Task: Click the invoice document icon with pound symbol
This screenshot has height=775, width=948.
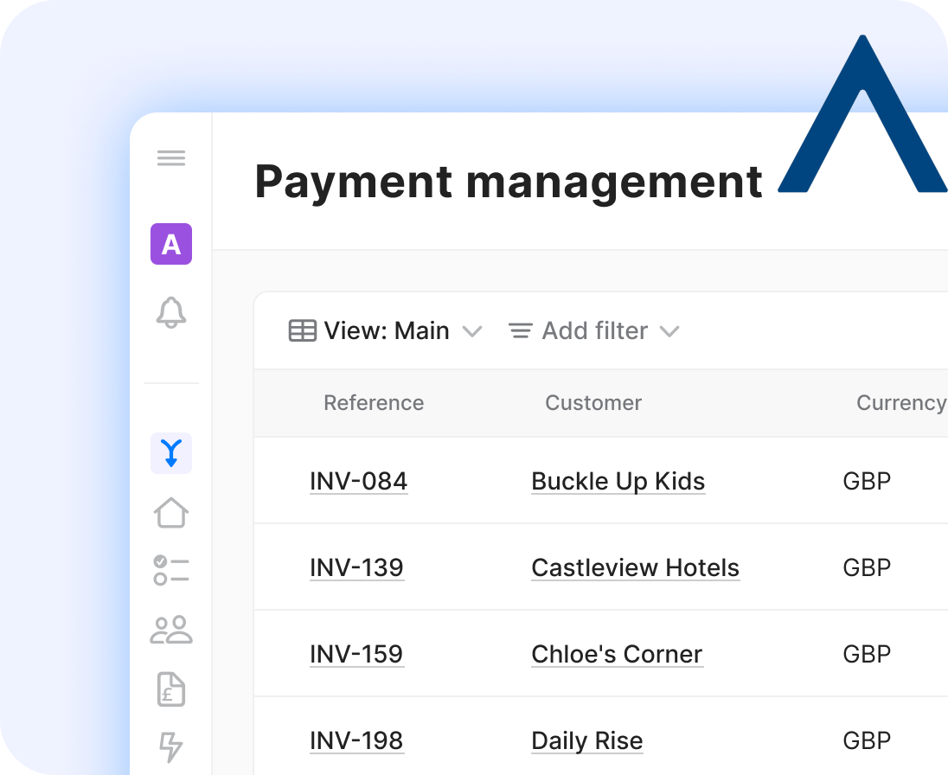Action: point(171,689)
